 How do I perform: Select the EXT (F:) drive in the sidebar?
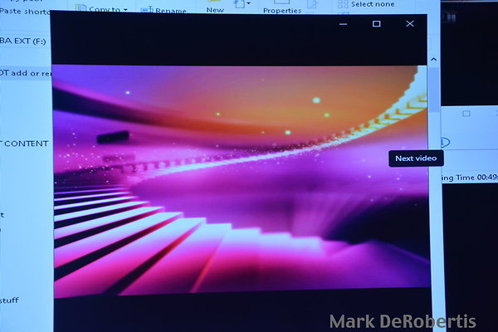22,40
